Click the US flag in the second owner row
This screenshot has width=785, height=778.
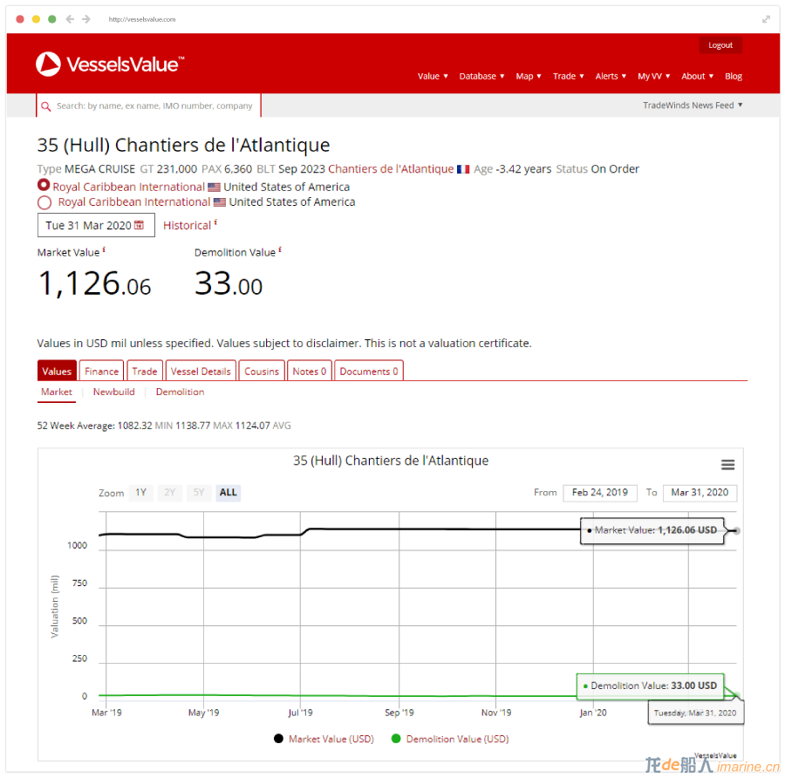[219, 202]
